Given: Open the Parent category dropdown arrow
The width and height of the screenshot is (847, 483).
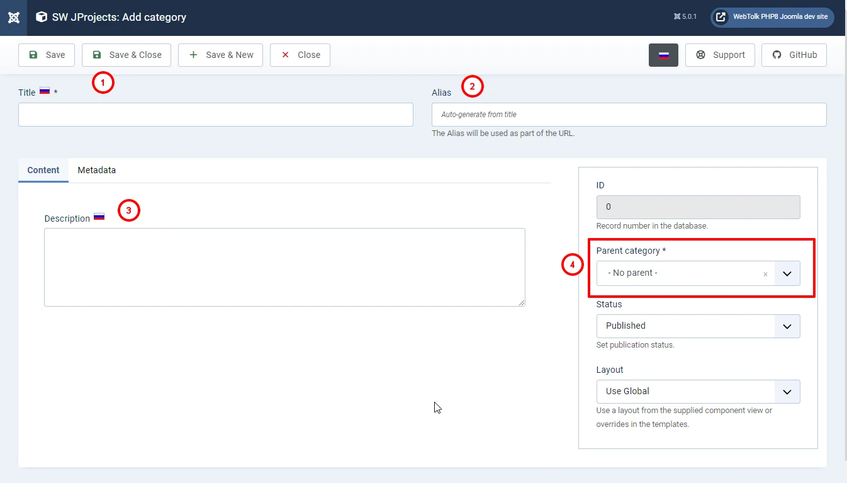Looking at the screenshot, I should click(787, 273).
